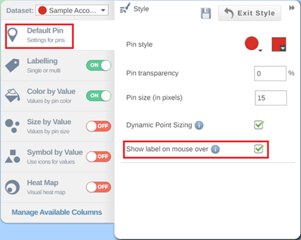Viewport: 301px width, 240px height.
Task: Uncheck Show label on mouse over checkbox
Action: pos(259,149)
